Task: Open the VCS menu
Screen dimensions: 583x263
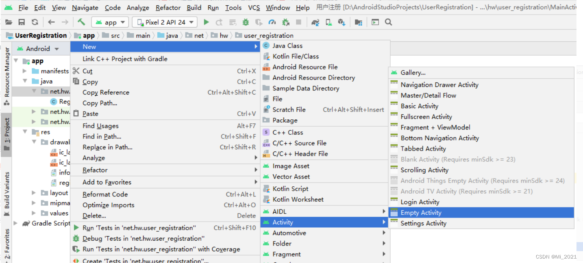Action: tap(254, 8)
